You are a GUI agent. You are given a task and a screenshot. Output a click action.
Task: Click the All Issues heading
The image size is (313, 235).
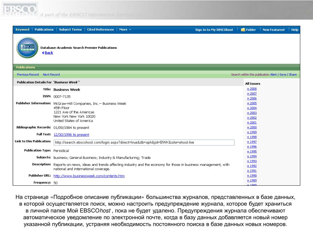pos(253,84)
